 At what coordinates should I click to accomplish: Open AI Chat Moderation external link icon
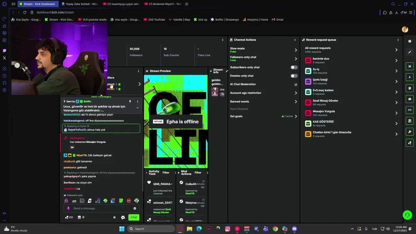(x=296, y=84)
